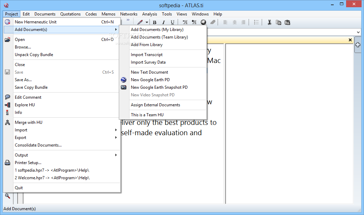Select New Google Earth PD
The width and height of the screenshot is (364, 215).
coord(163,80)
